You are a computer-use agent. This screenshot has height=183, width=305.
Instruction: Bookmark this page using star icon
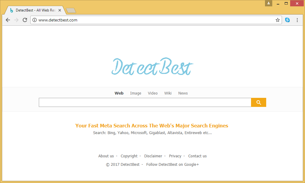pos(277,20)
